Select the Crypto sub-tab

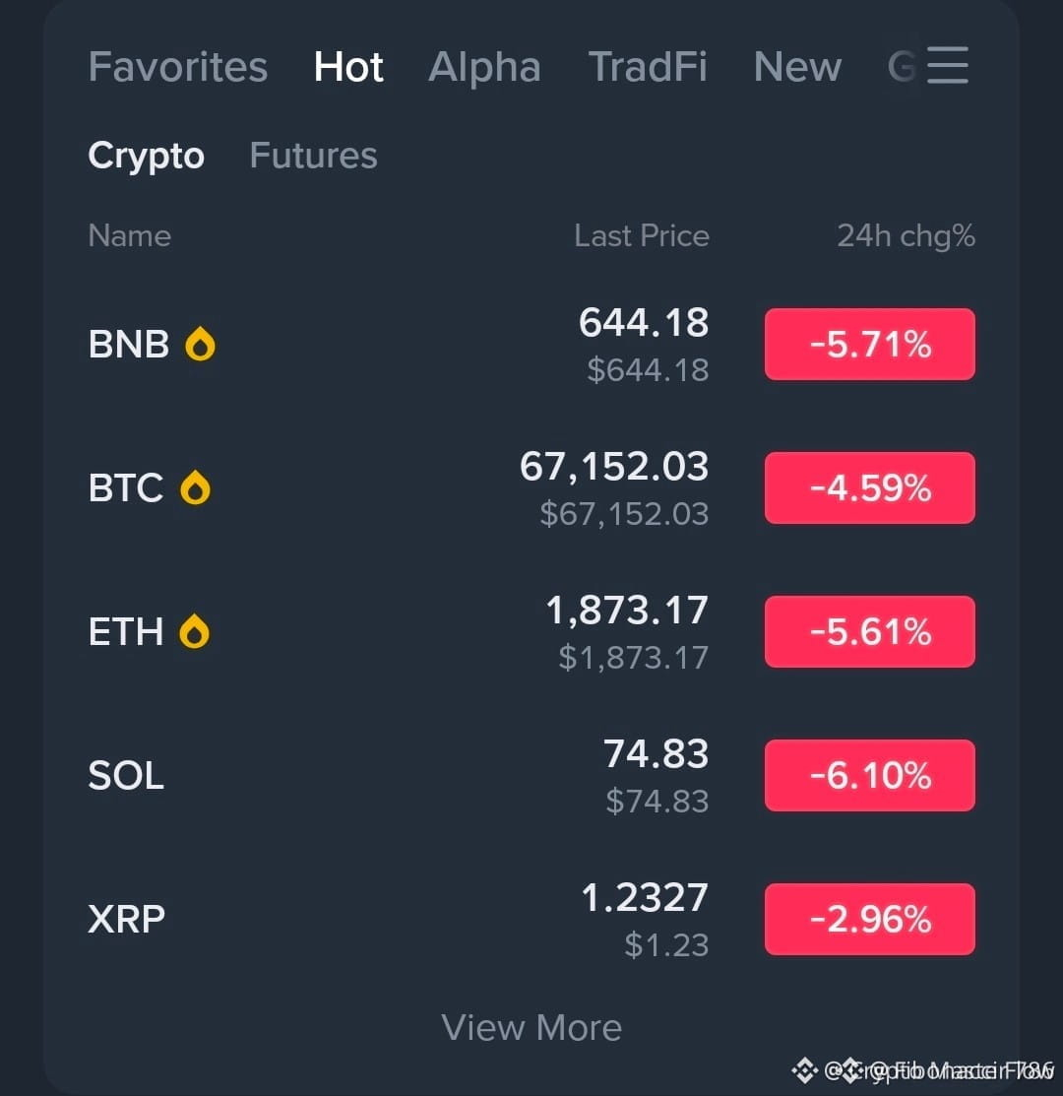146,156
